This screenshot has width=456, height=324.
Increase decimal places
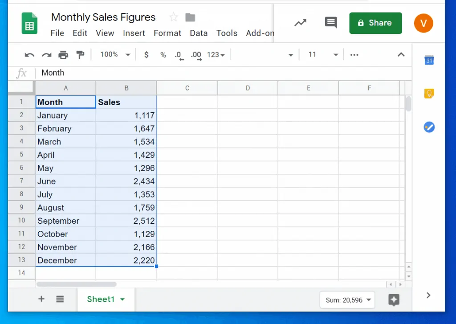point(196,54)
